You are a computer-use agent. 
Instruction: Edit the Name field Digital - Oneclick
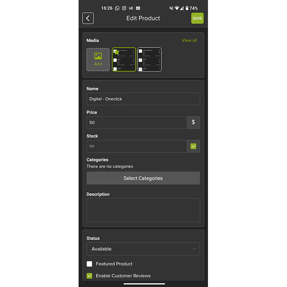click(x=143, y=99)
